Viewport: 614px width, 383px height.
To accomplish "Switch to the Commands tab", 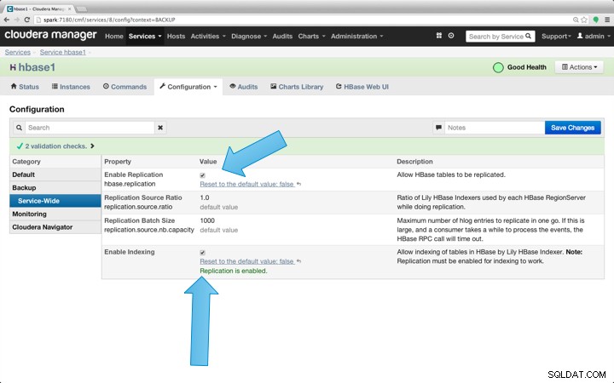I will 125,87.
